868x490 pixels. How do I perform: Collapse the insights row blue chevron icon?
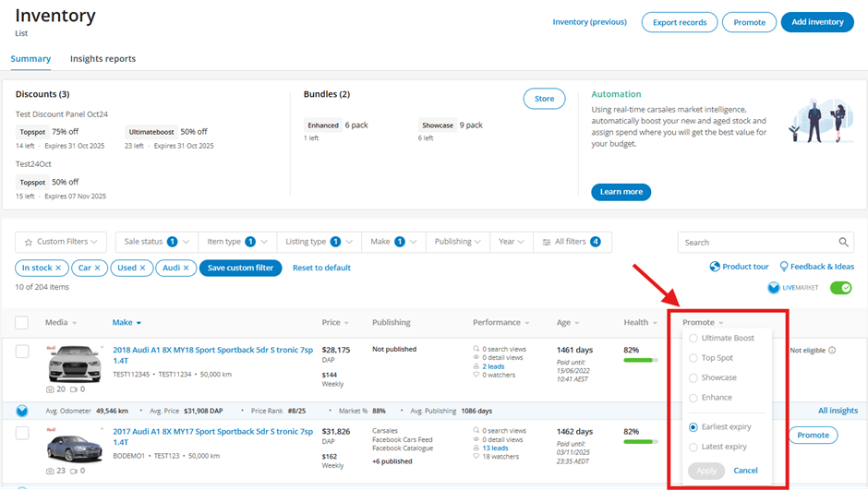click(22, 411)
